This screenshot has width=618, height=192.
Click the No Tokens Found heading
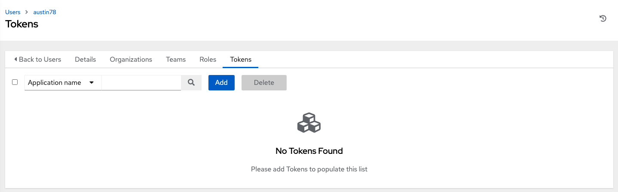pos(309,151)
